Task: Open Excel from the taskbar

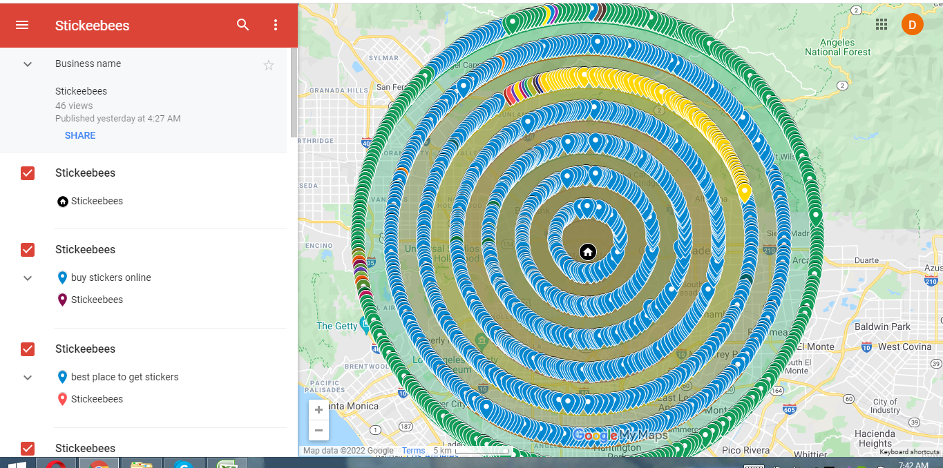Action: coord(227,463)
